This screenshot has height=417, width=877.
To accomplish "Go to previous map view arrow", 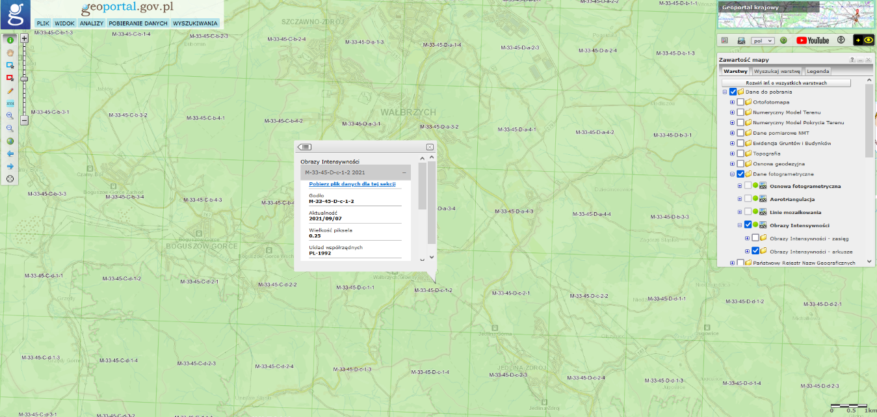I will (10, 154).
